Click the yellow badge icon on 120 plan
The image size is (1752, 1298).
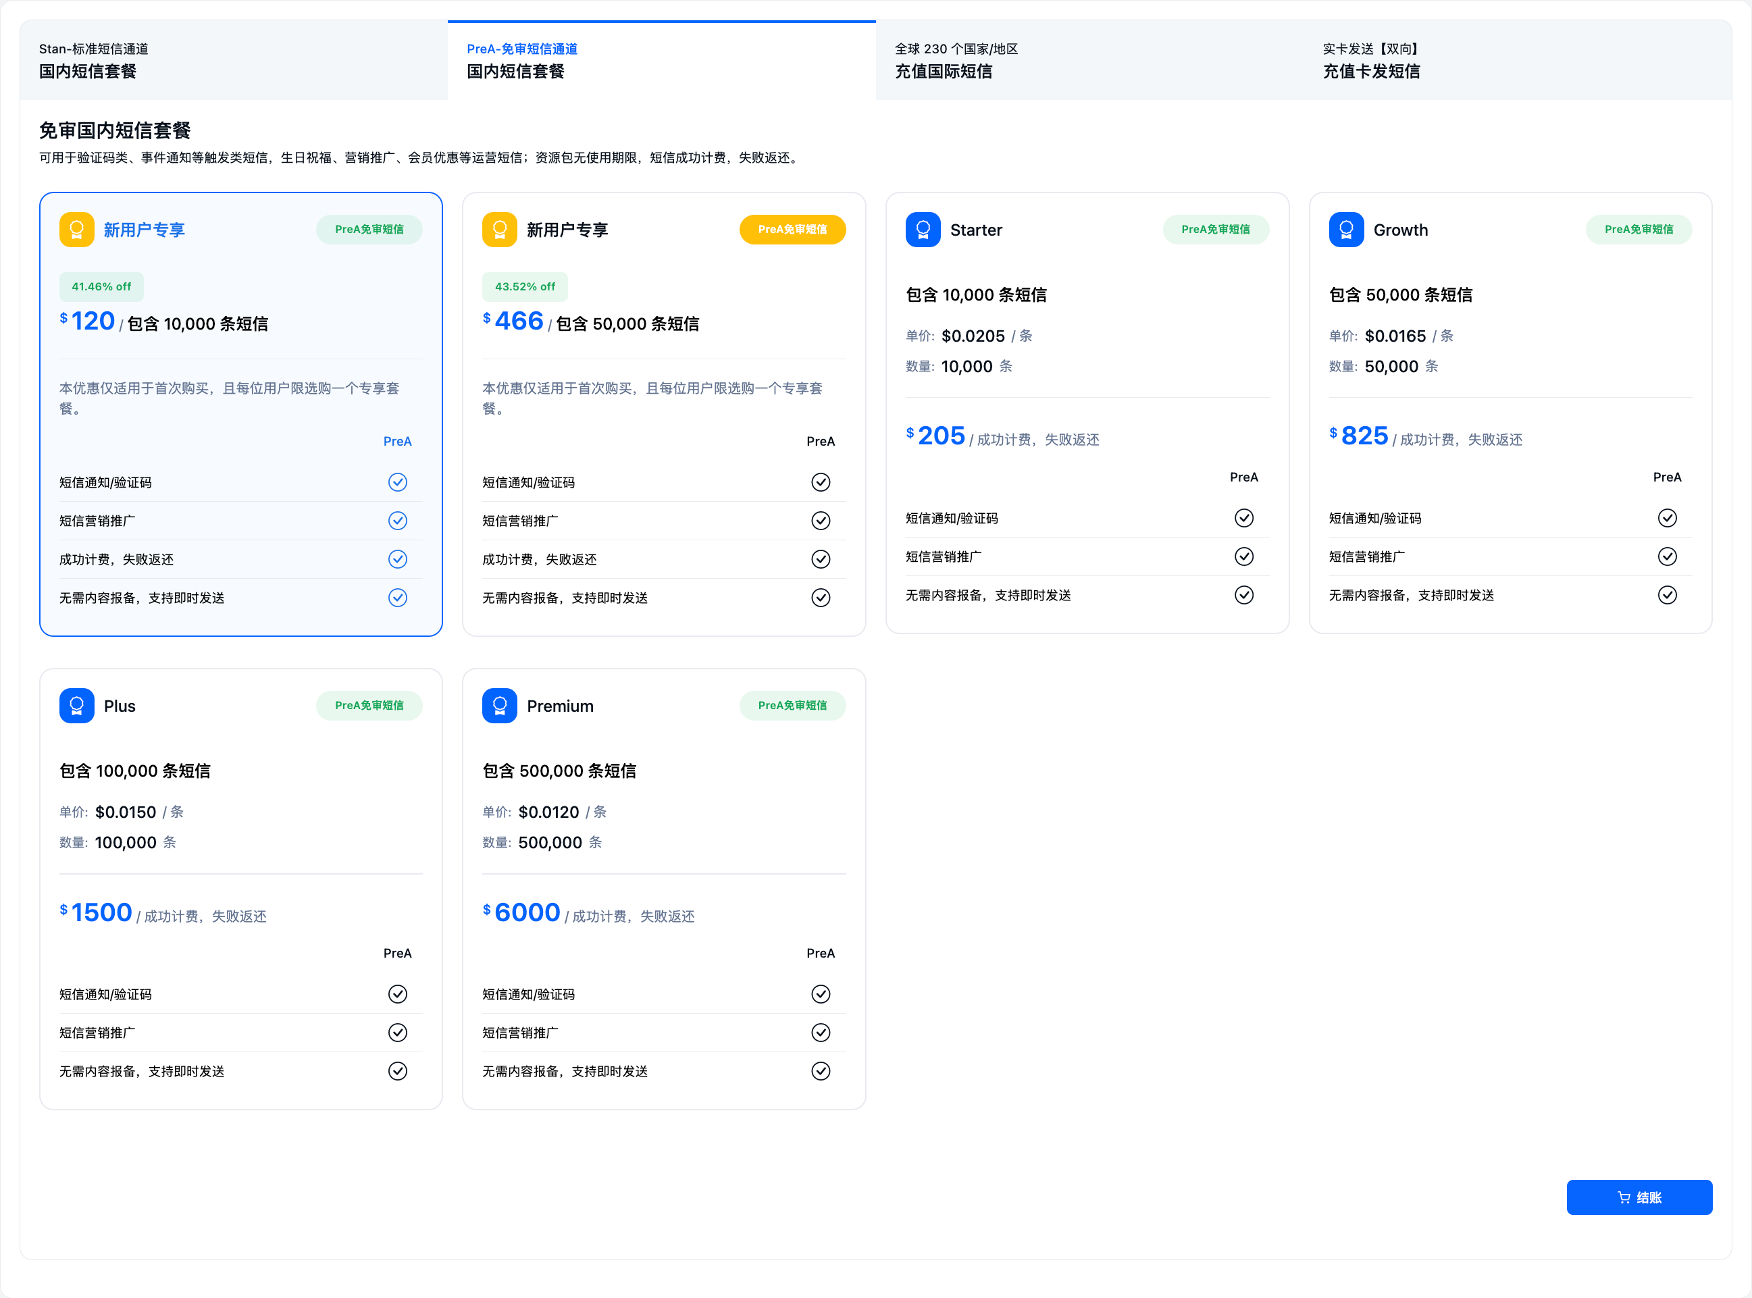click(x=76, y=230)
